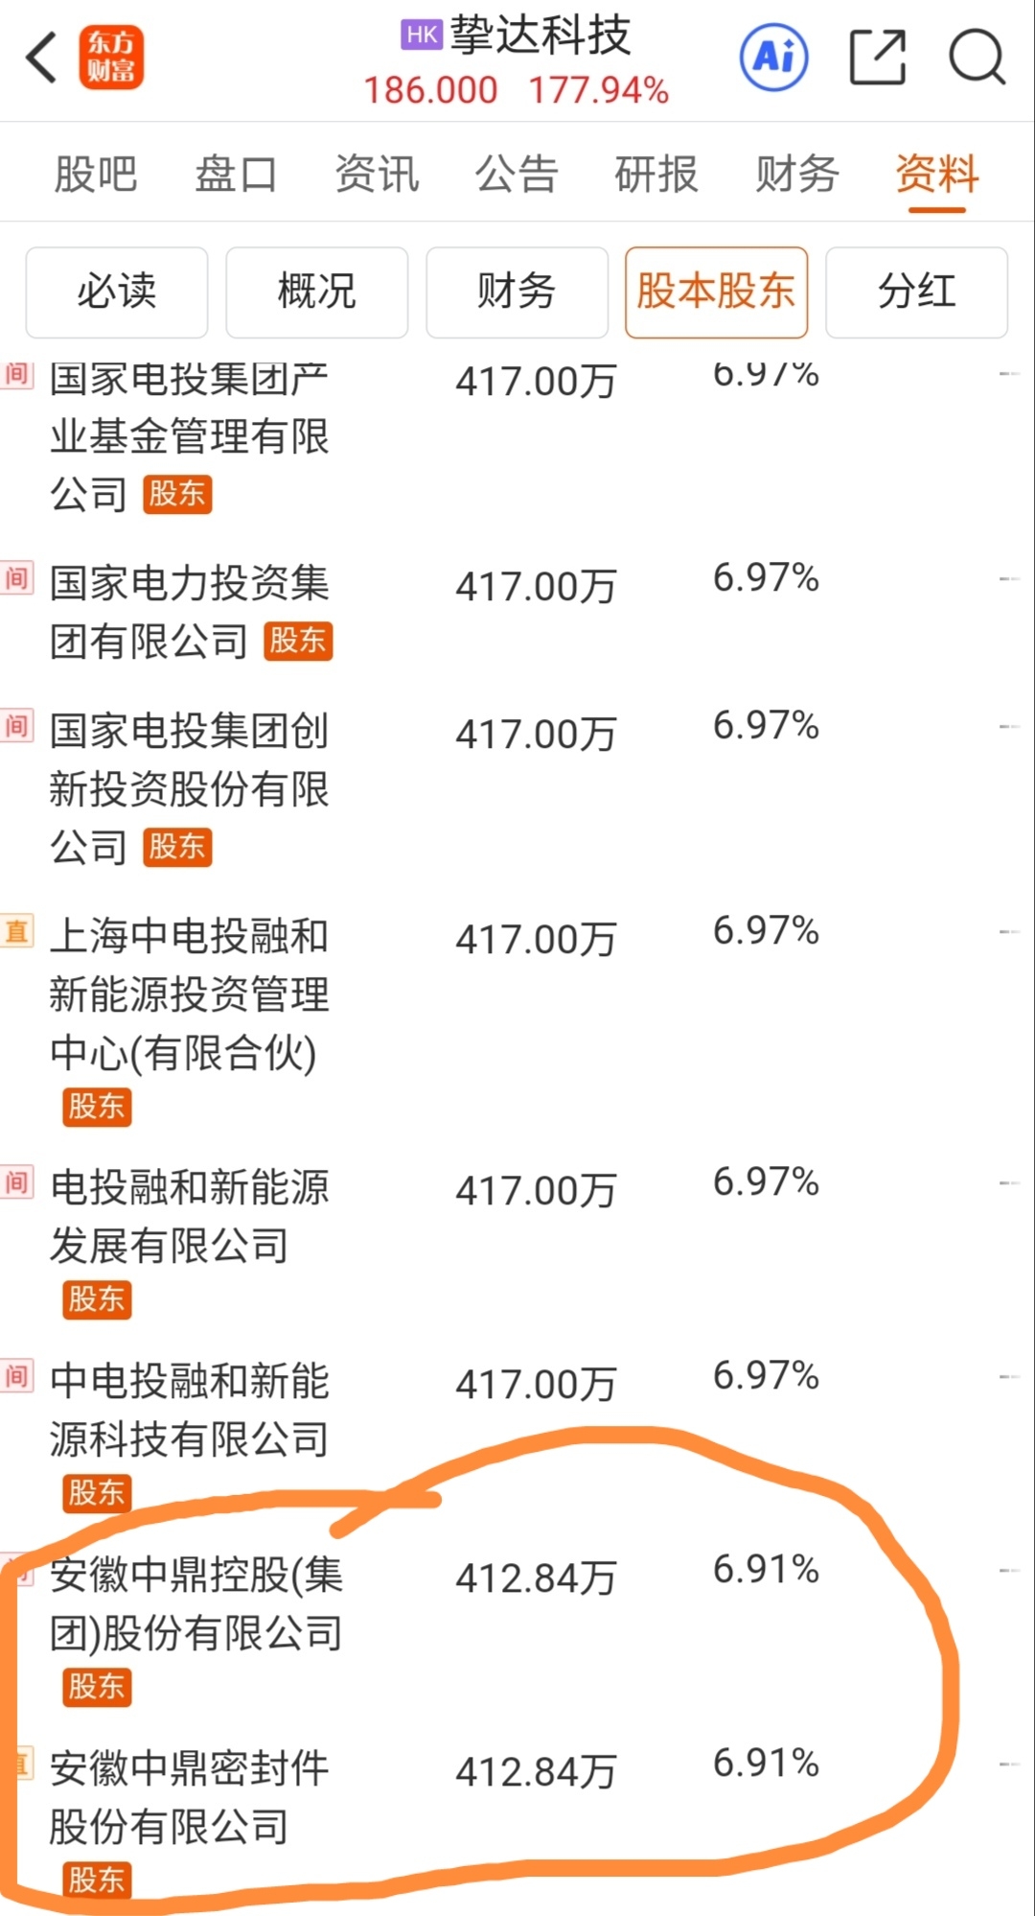This screenshot has height=1916, width=1035.
Task: Tap the Eastmoney orange logo
Action: [x=111, y=58]
